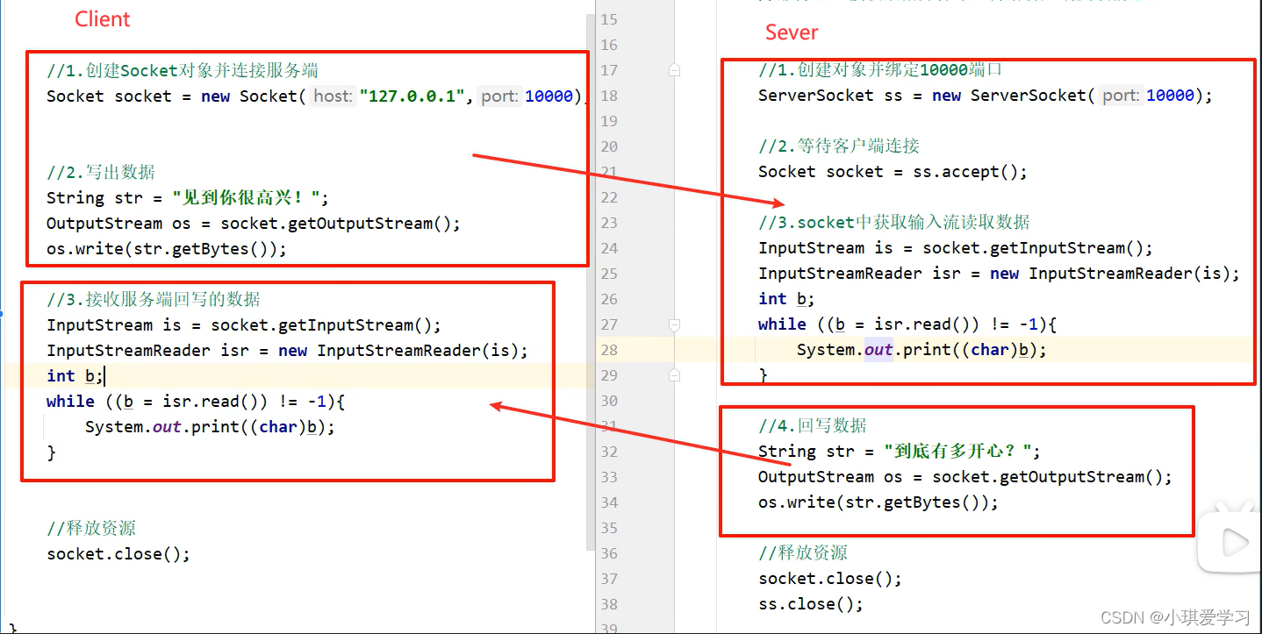Click the fold end marker at line 29

coord(674,375)
